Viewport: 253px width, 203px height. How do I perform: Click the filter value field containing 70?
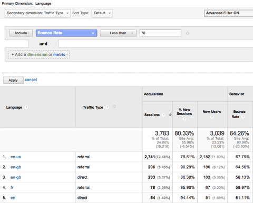(160, 33)
